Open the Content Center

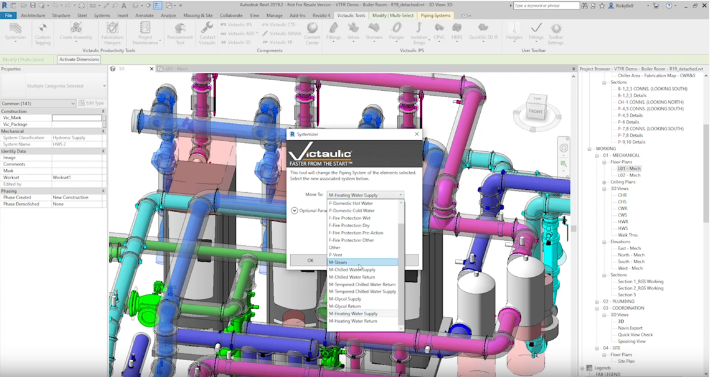(312, 32)
